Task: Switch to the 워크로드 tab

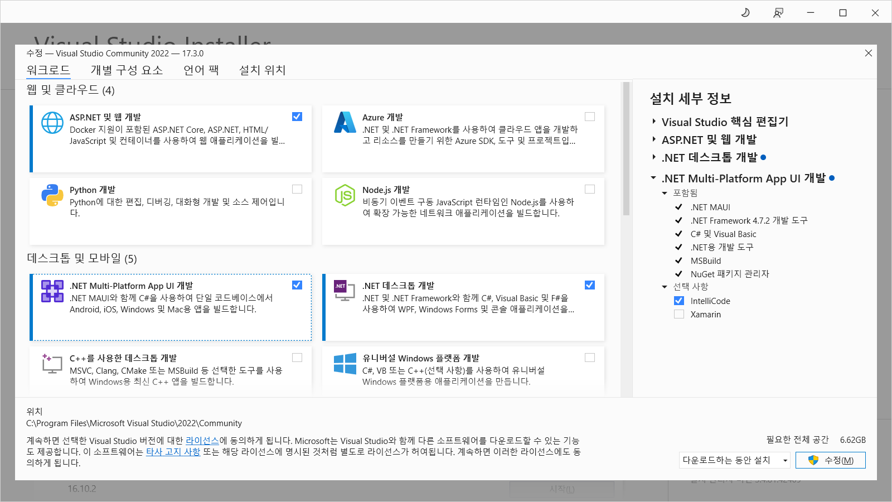Action: [49, 70]
